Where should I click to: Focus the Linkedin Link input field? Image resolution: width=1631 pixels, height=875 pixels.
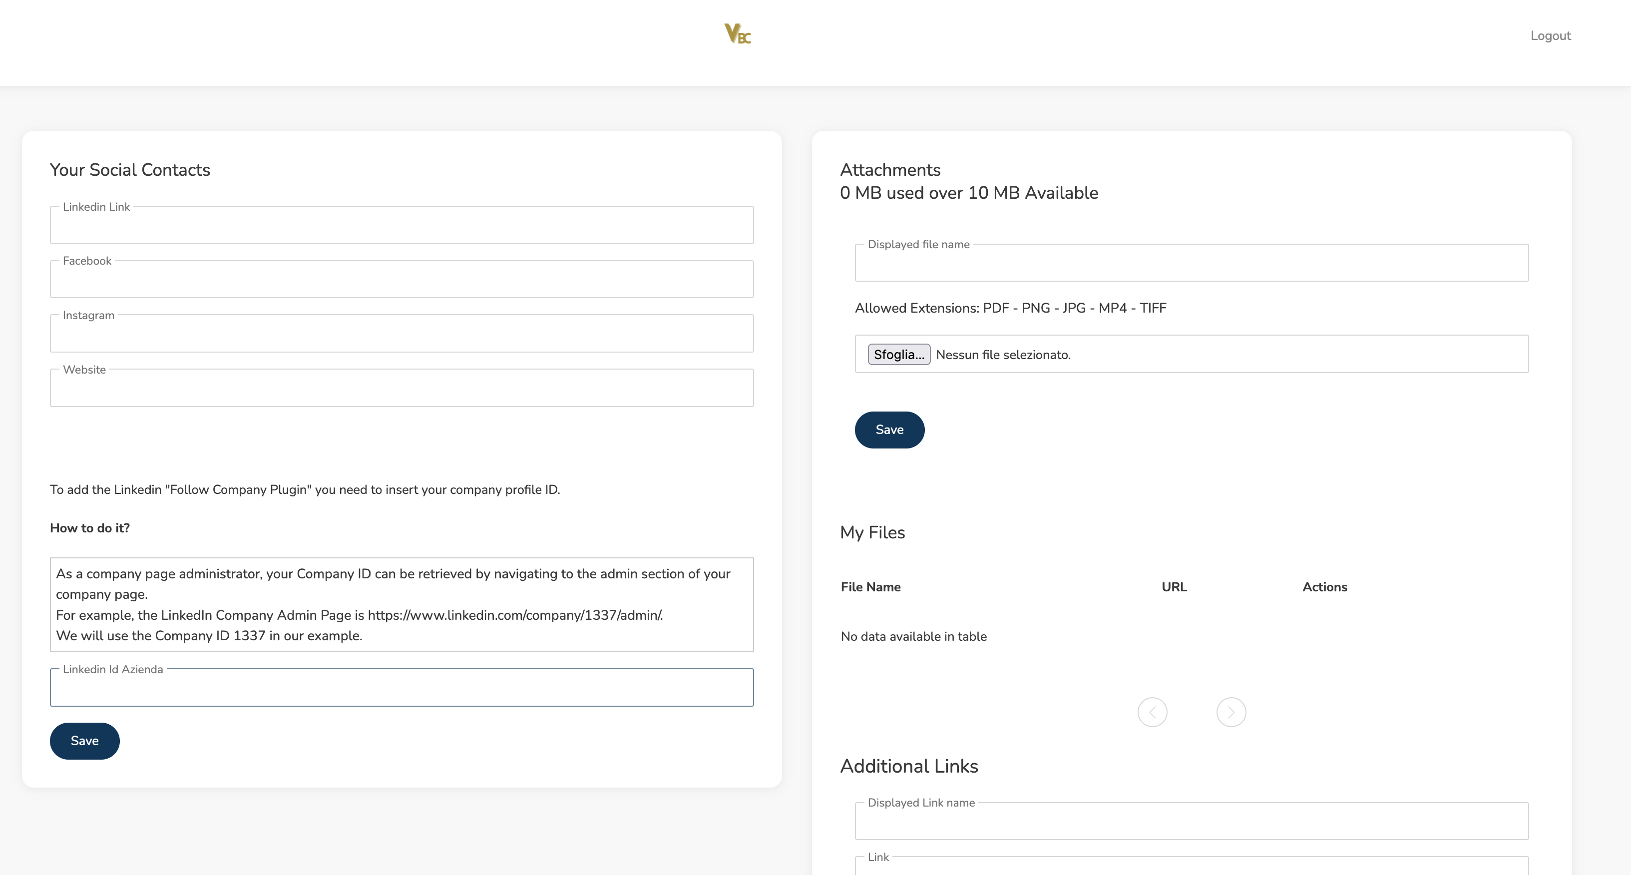[x=402, y=225]
